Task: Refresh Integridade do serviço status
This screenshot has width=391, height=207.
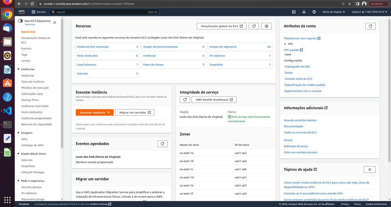Action: [185, 99]
